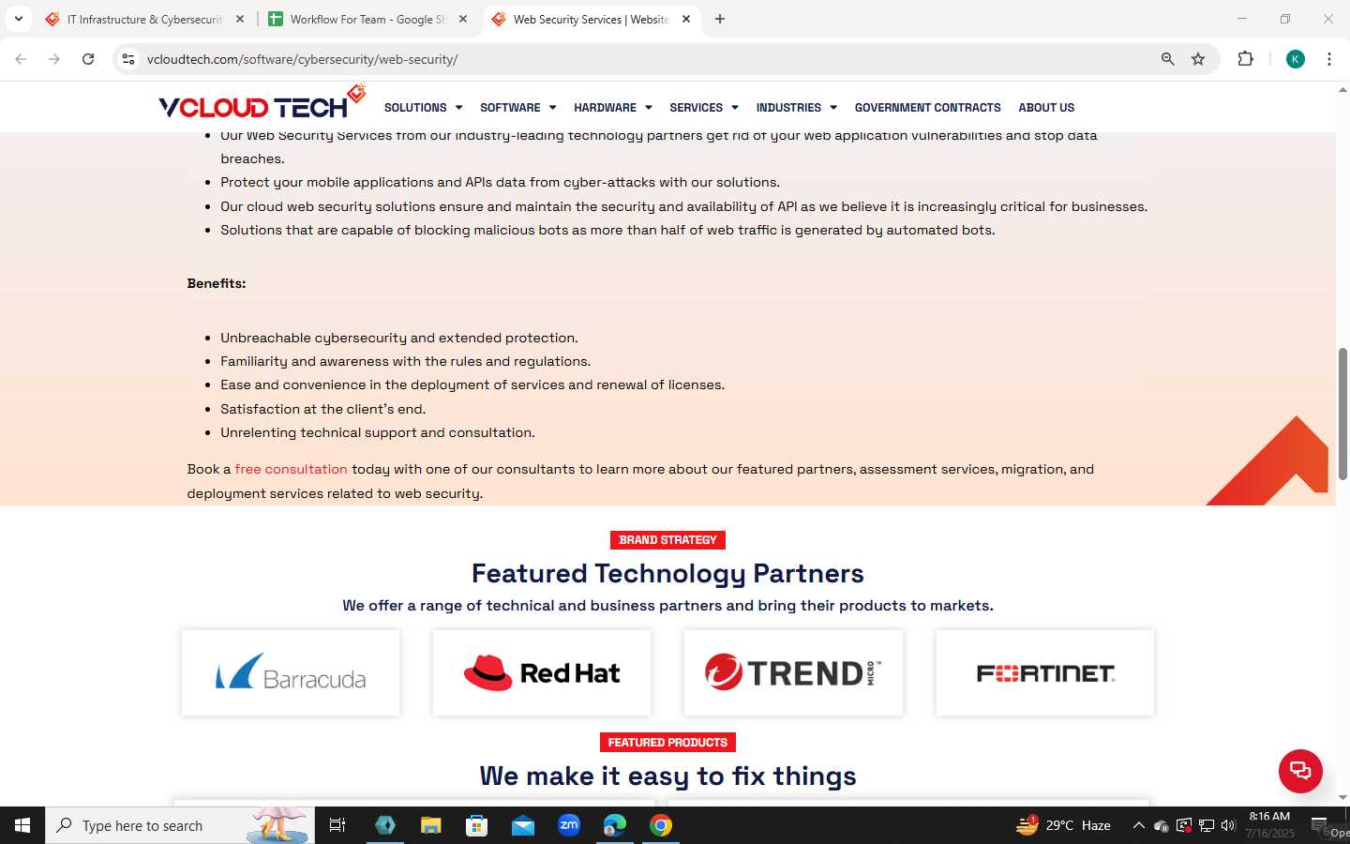Follow the free consultation link

(291, 469)
